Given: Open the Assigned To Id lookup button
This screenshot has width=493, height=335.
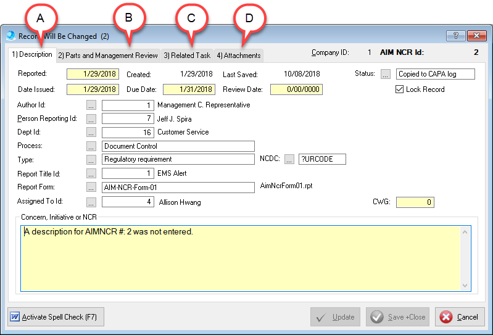Looking at the screenshot, I should click(x=91, y=202).
